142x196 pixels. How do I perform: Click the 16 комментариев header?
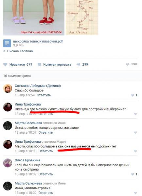click(17, 76)
